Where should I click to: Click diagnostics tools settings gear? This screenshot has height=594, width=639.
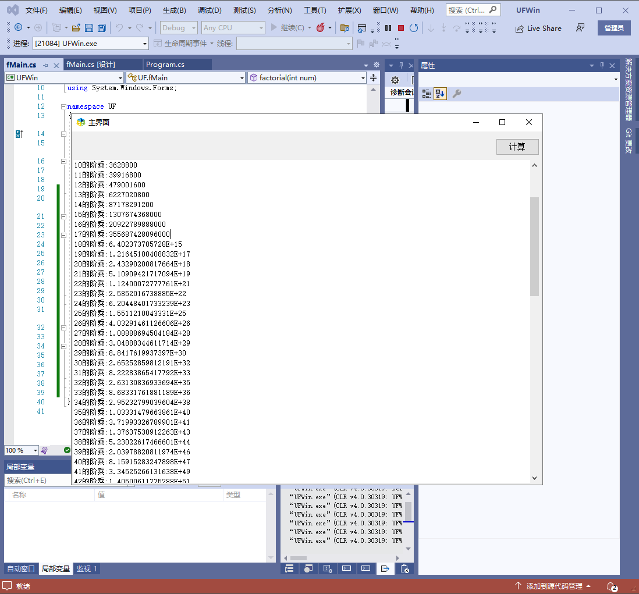pyautogui.click(x=395, y=80)
